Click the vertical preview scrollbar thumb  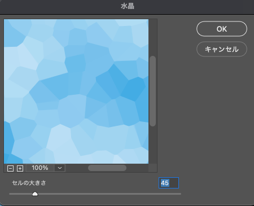pos(153,91)
